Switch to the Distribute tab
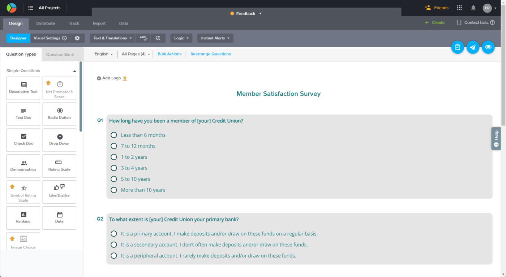The image size is (506, 277). (46, 23)
